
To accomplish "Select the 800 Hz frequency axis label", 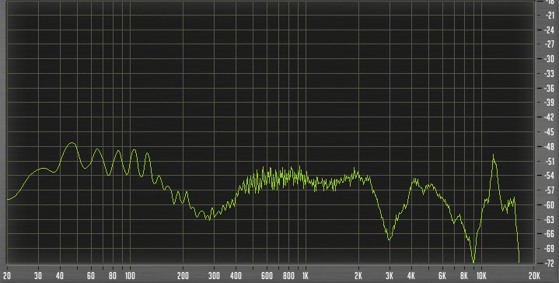I will coord(288,275).
